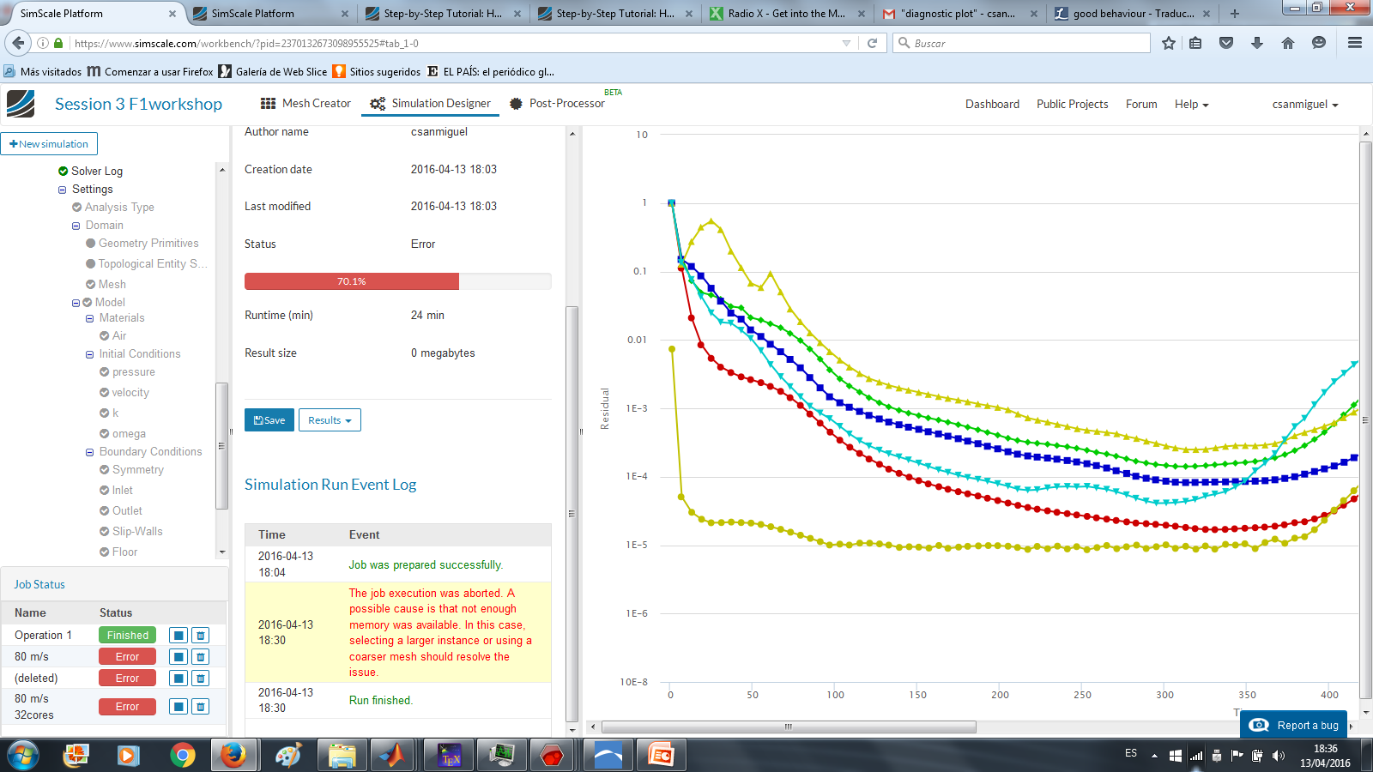Stop the Operation 1 job
1373x772 pixels.
178,636
